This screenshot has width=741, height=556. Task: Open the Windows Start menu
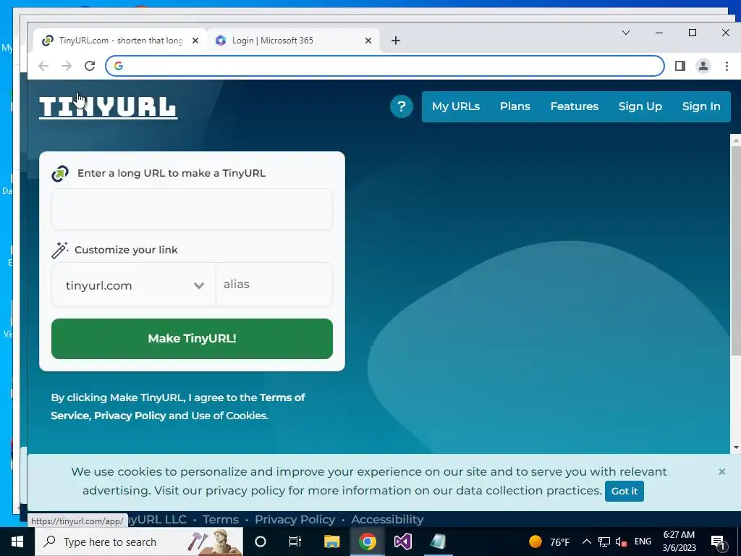(17, 542)
